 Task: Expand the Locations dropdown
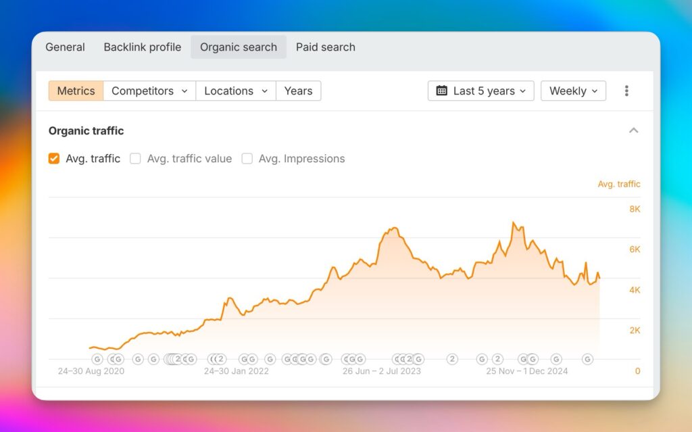[236, 91]
